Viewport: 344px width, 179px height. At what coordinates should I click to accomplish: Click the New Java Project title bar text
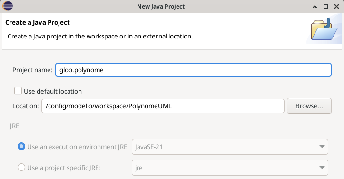pos(161,6)
